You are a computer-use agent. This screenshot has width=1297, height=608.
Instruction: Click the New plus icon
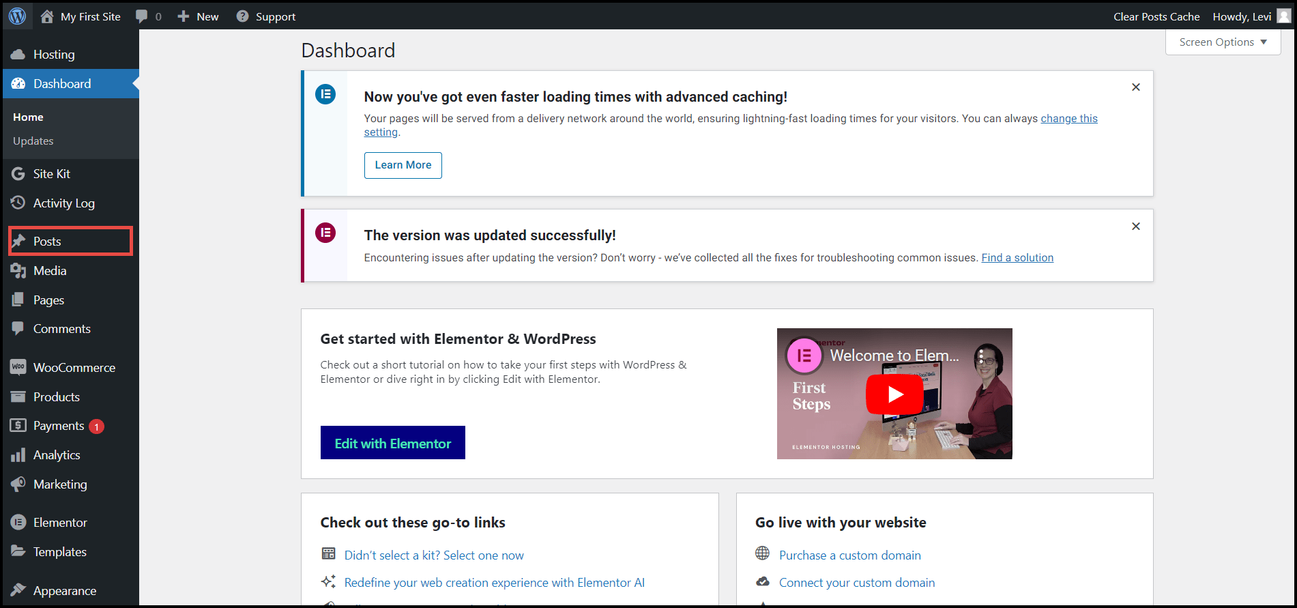click(184, 16)
